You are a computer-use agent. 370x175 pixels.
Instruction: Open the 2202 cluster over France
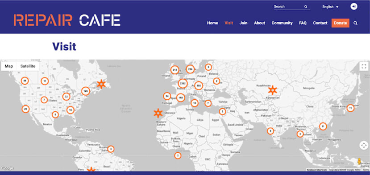tap(183, 83)
